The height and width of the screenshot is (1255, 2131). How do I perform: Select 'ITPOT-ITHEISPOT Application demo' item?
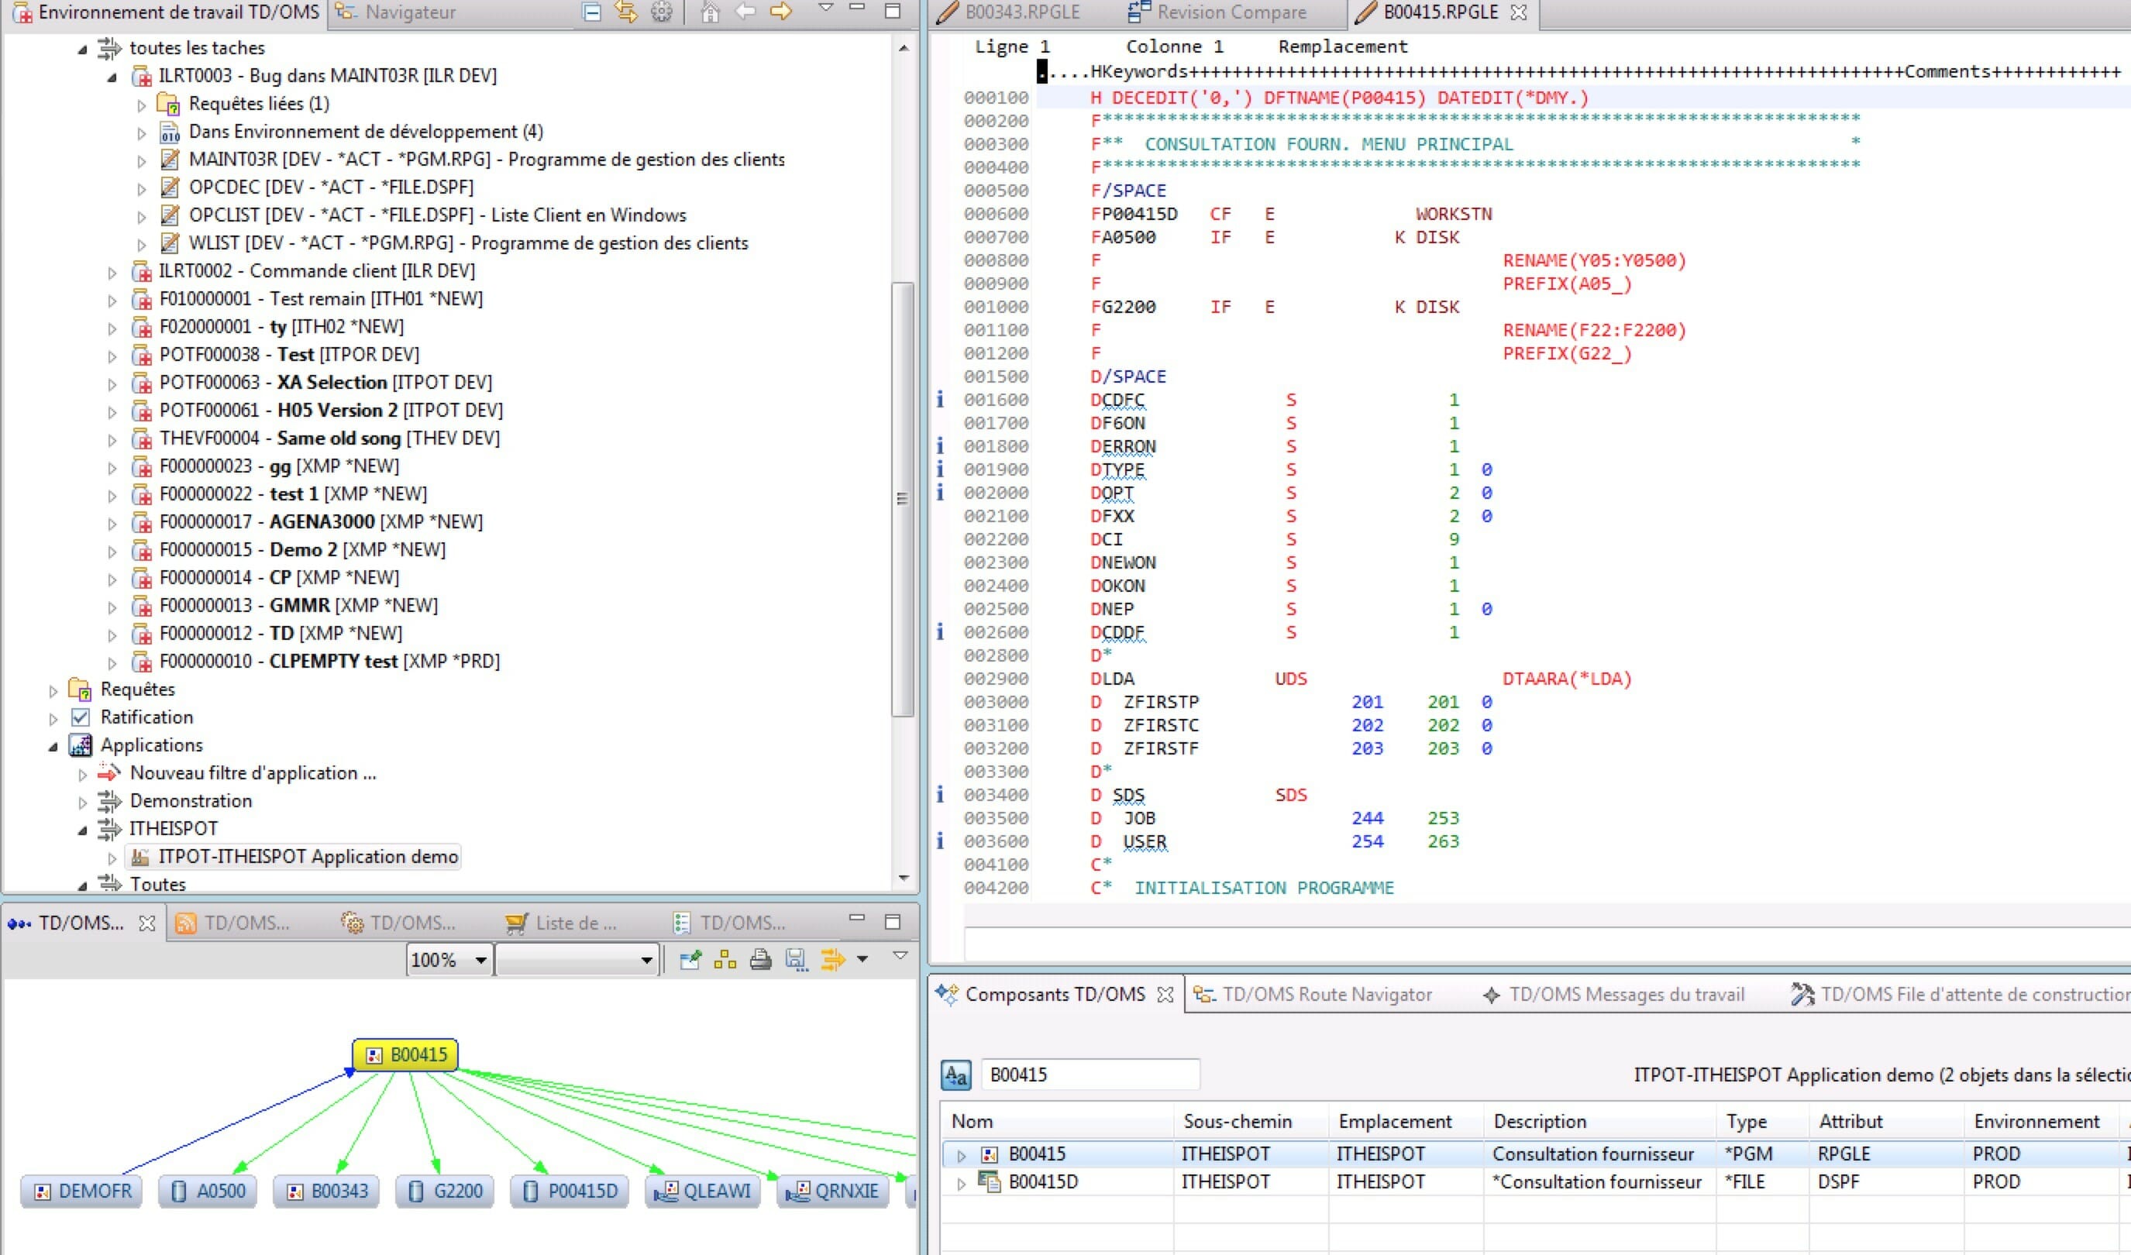click(293, 857)
